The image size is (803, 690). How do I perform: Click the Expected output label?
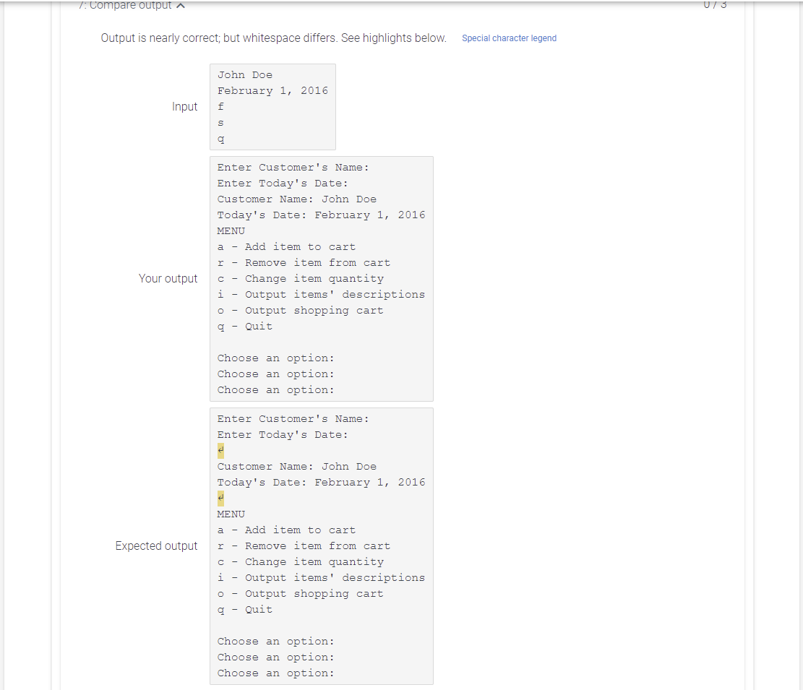[157, 545]
